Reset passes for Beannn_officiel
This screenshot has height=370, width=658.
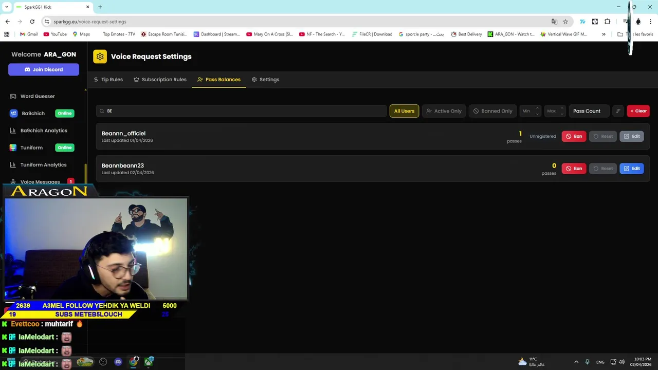pos(602,136)
